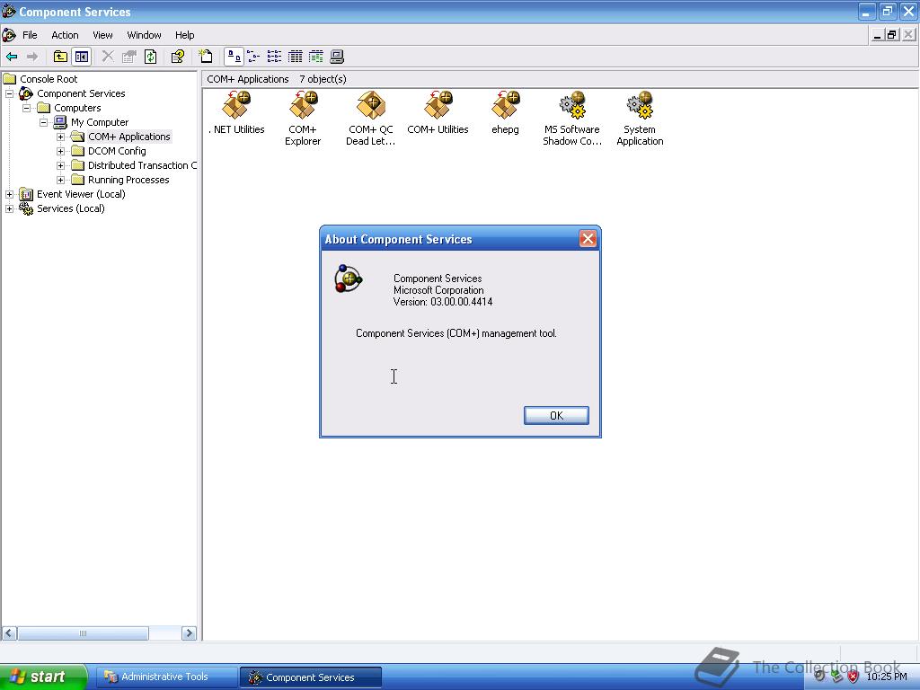Switch to Detail view toolbar button
This screenshot has width=920, height=690.
(295, 57)
